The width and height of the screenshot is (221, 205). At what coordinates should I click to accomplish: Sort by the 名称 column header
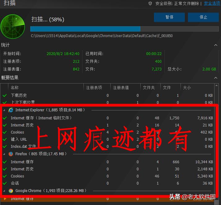(x=15, y=88)
